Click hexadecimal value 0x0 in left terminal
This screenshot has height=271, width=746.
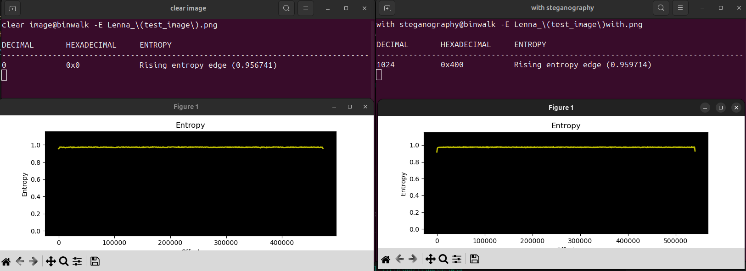coord(73,65)
